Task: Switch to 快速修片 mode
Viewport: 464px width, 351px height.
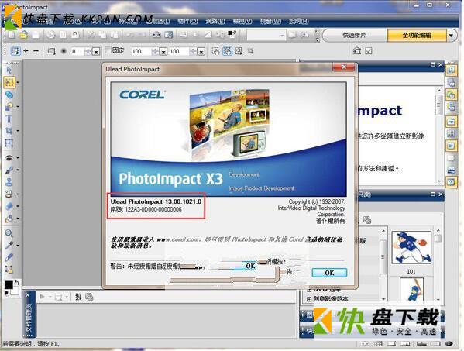Action: (x=354, y=35)
